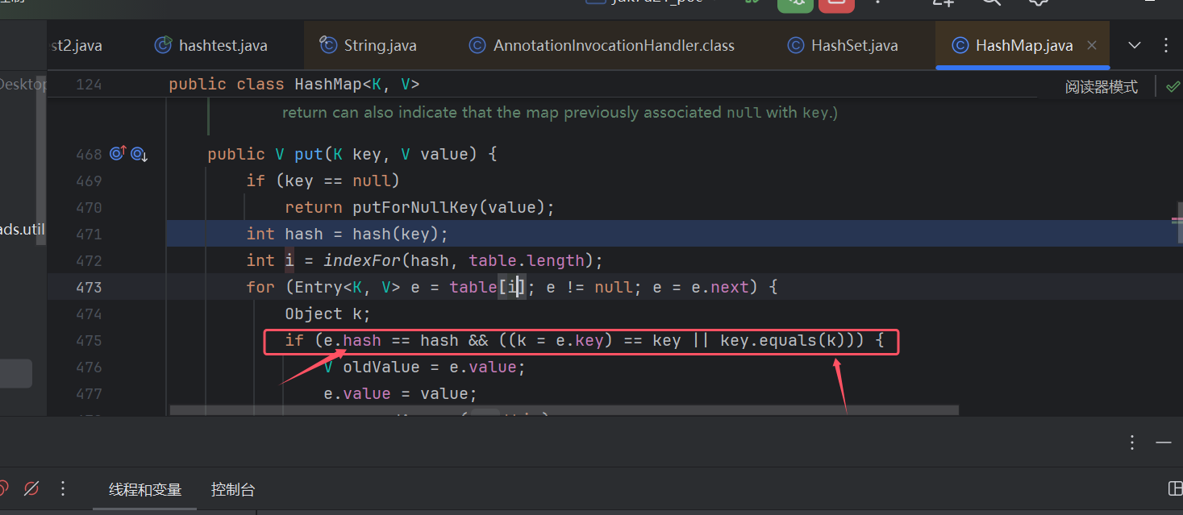Open the toolbar more-actions menu beside the stop button

click(879, 3)
